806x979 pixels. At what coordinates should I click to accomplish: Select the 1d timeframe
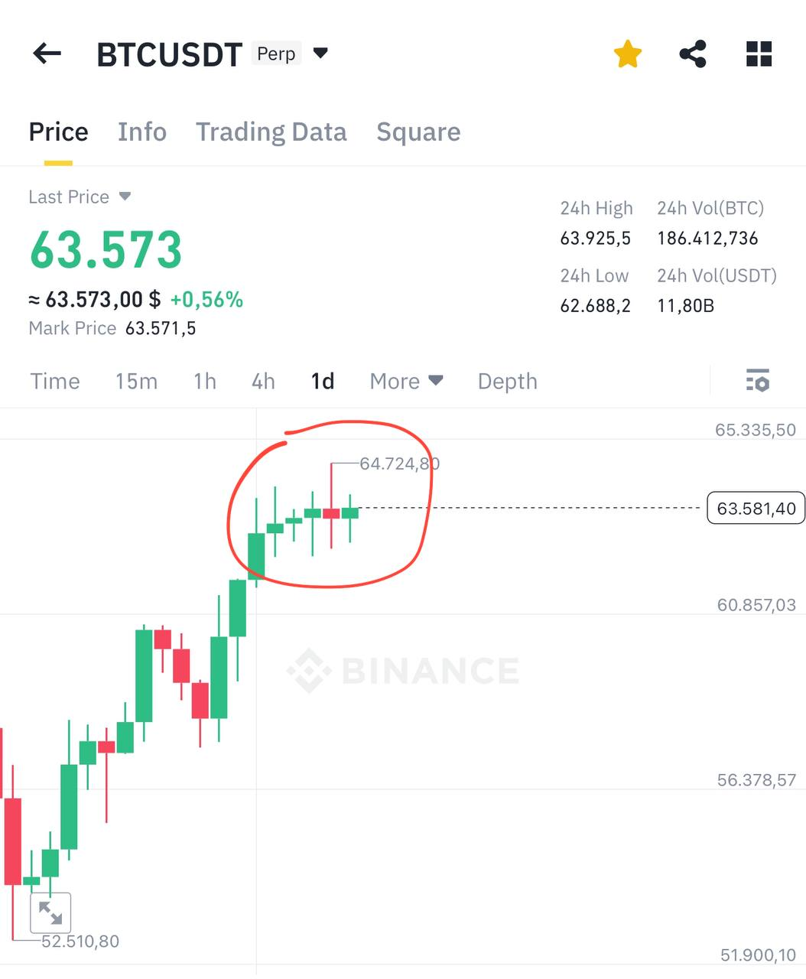coord(323,381)
